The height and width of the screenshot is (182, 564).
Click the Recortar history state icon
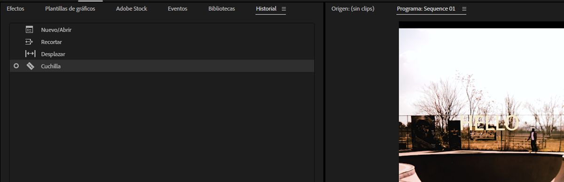click(30, 42)
